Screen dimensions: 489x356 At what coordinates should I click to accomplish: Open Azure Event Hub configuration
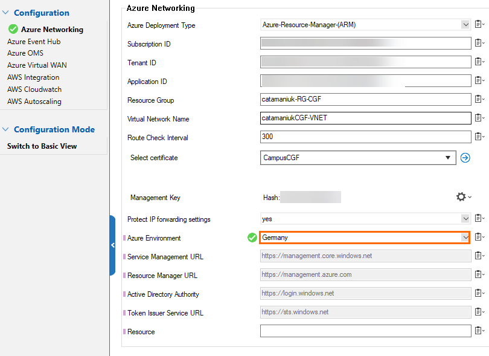(34, 42)
